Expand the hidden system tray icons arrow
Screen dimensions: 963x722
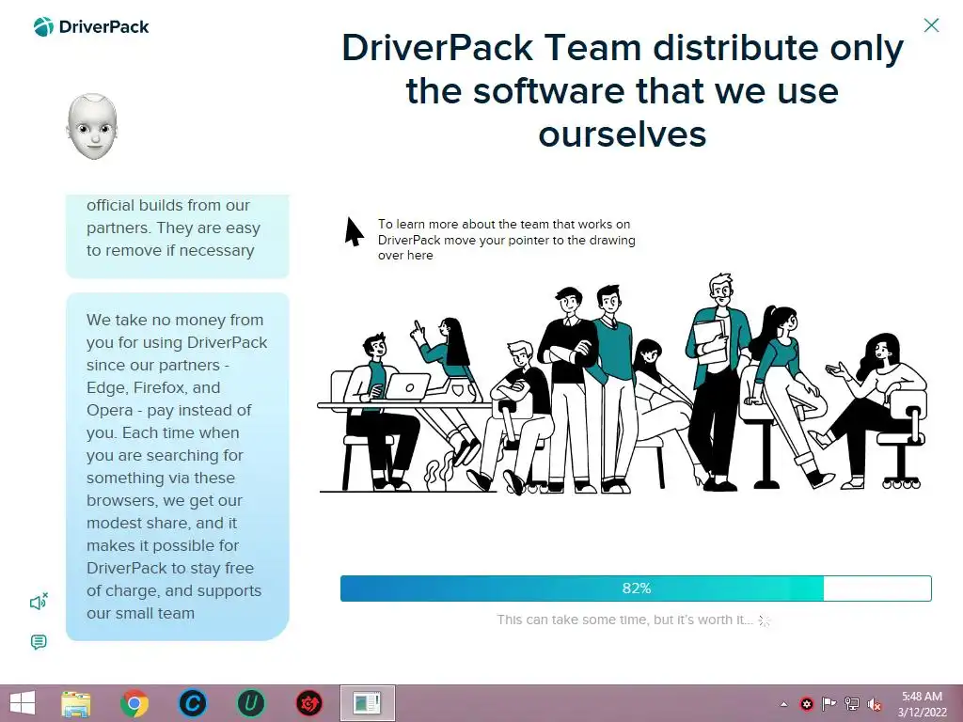click(783, 704)
